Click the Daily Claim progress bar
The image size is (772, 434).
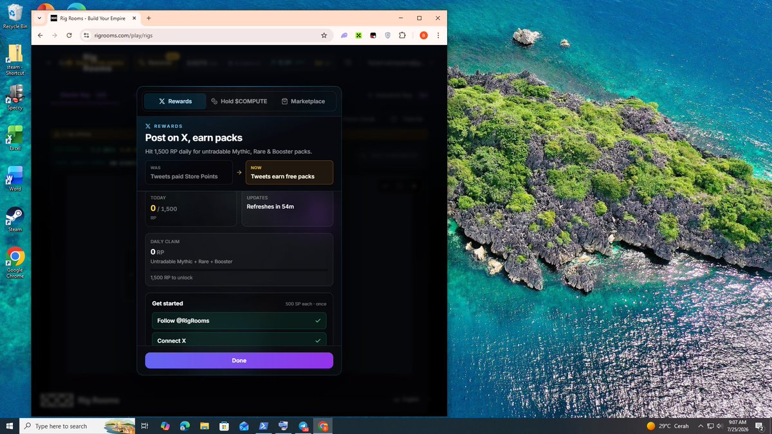coord(239,270)
